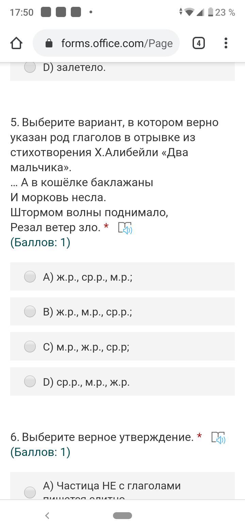Tap the Android home pill button
Screen dimensions: 245x532
click(122, 516)
